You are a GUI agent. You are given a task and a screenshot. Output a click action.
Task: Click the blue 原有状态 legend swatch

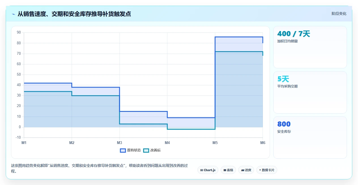click(123, 150)
